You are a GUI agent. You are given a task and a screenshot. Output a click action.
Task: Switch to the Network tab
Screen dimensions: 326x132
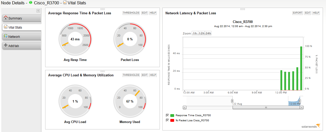tap(21, 37)
